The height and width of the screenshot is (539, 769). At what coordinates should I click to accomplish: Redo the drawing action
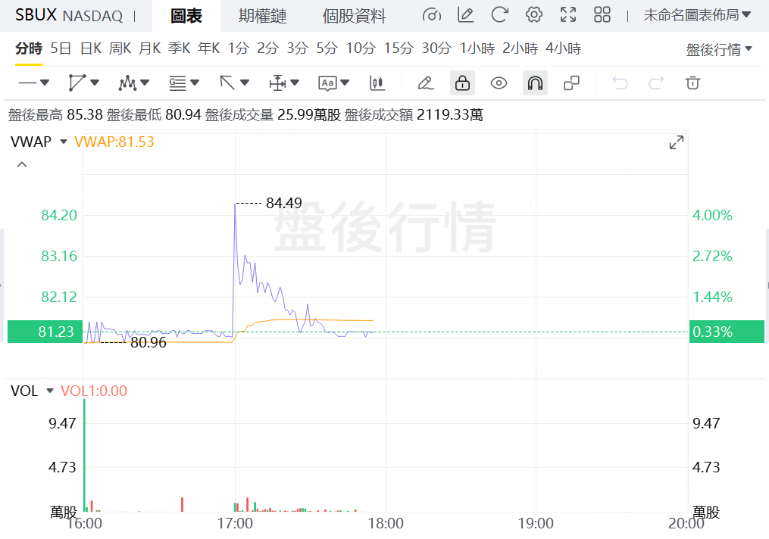click(x=656, y=83)
